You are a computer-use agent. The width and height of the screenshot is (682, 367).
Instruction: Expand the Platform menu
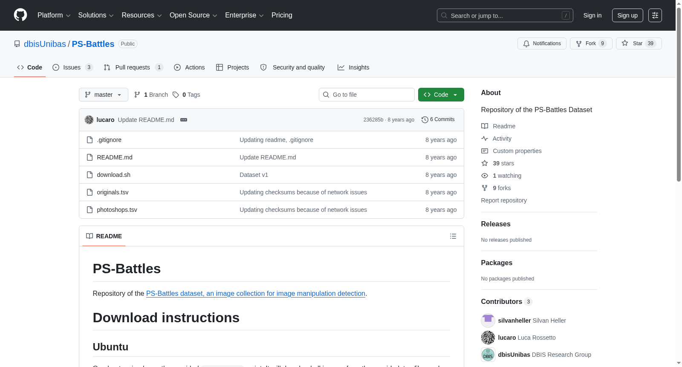pos(54,15)
